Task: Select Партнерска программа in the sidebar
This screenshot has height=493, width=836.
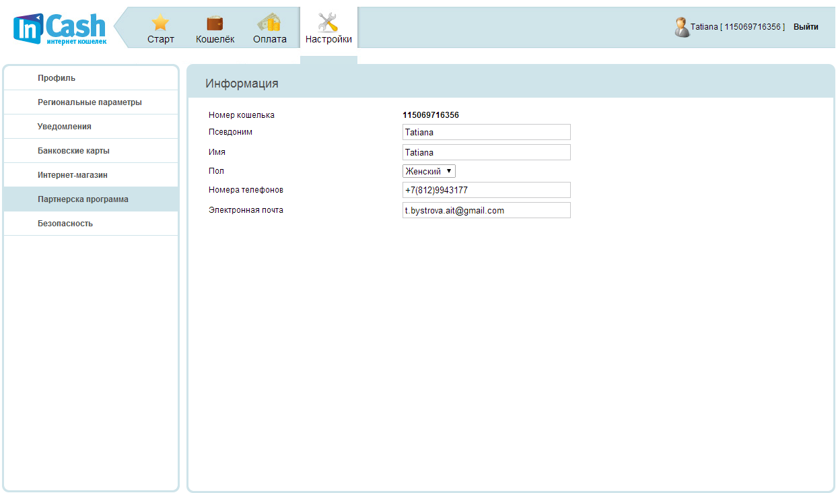Action: (91, 199)
